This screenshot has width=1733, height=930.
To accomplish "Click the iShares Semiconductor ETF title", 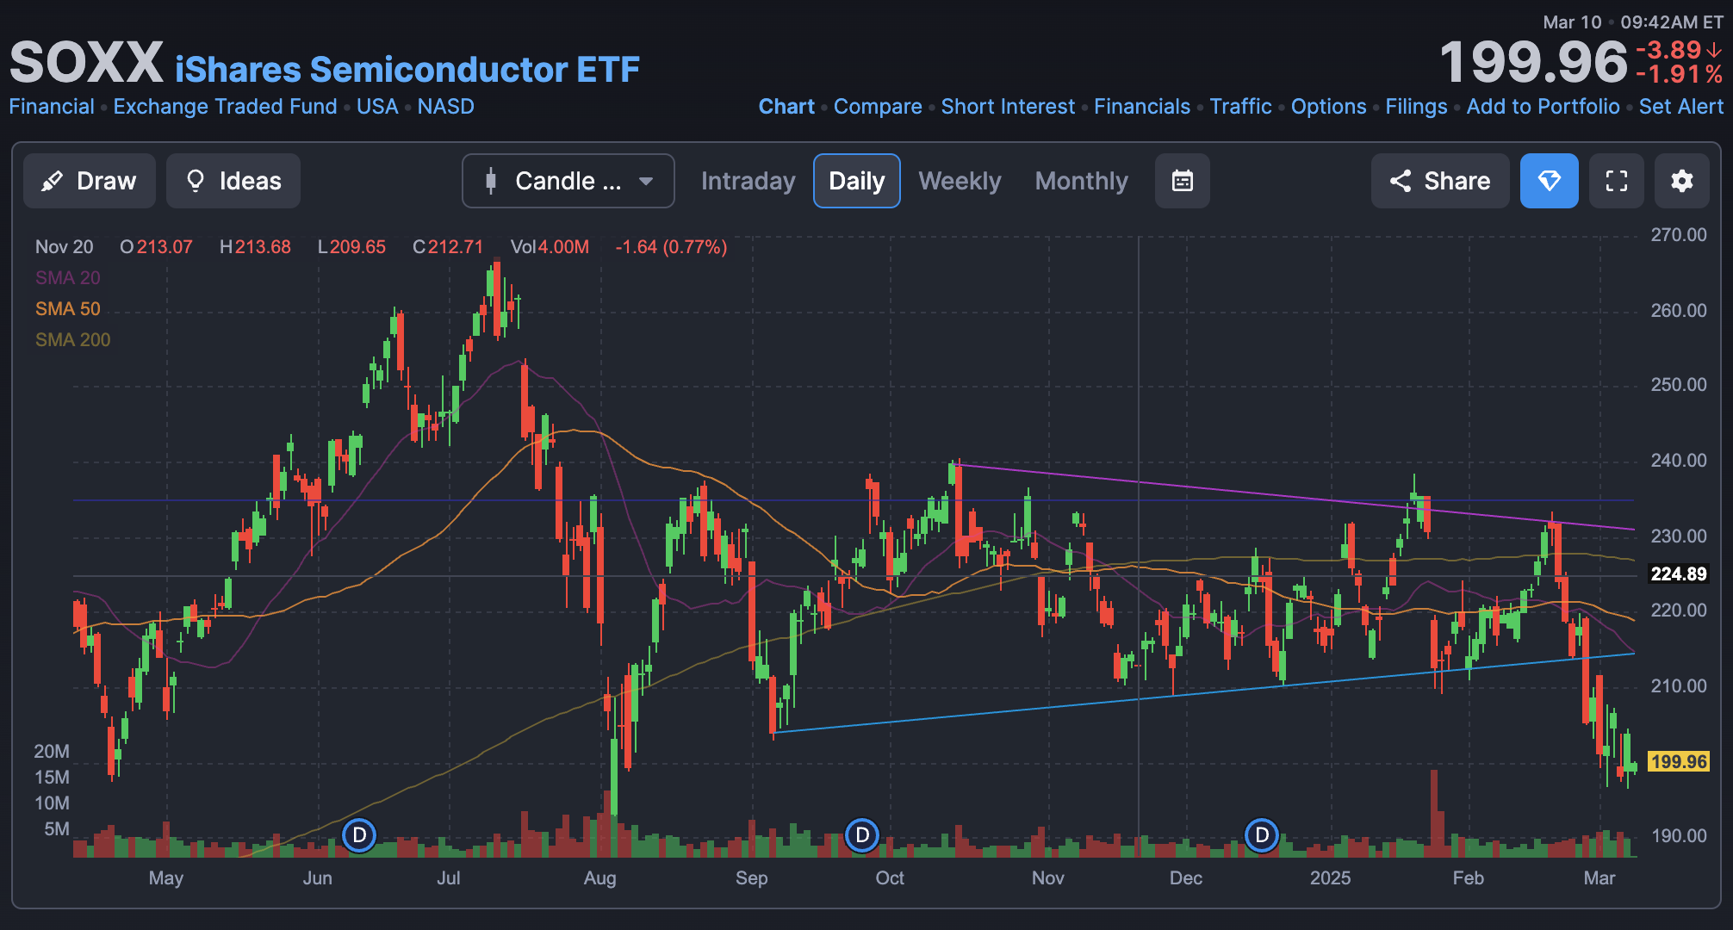I will coord(407,69).
